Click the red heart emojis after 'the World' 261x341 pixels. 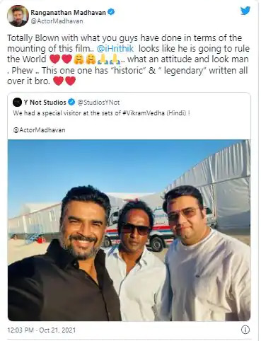[61, 59]
